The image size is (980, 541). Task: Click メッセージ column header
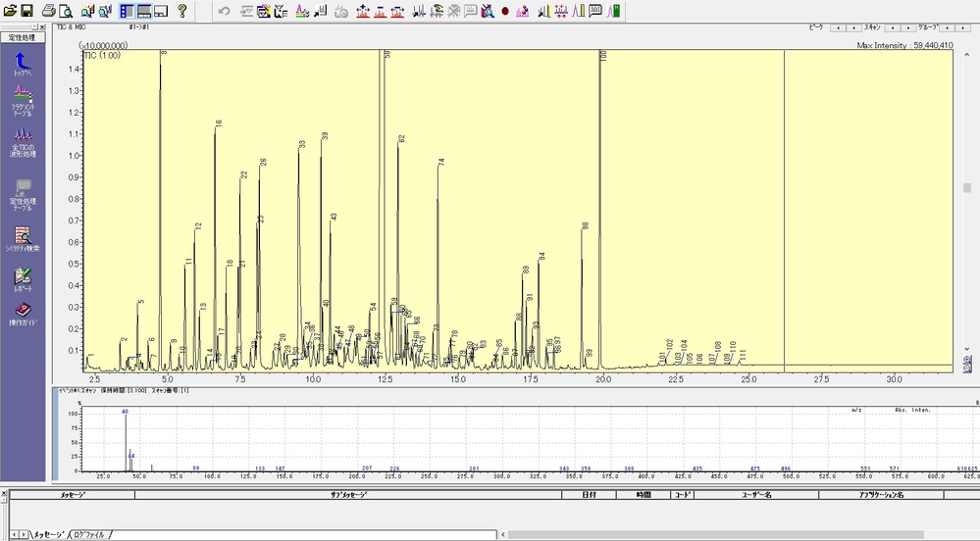point(72,495)
